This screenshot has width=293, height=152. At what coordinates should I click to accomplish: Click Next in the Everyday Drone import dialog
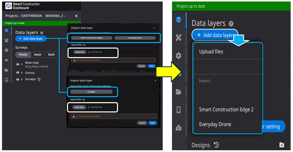[152, 66]
